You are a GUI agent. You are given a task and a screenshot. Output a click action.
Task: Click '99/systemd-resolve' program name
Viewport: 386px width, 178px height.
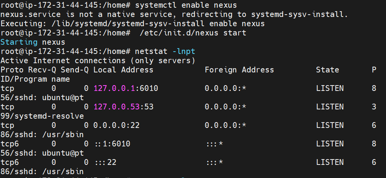pyautogui.click(x=42, y=116)
